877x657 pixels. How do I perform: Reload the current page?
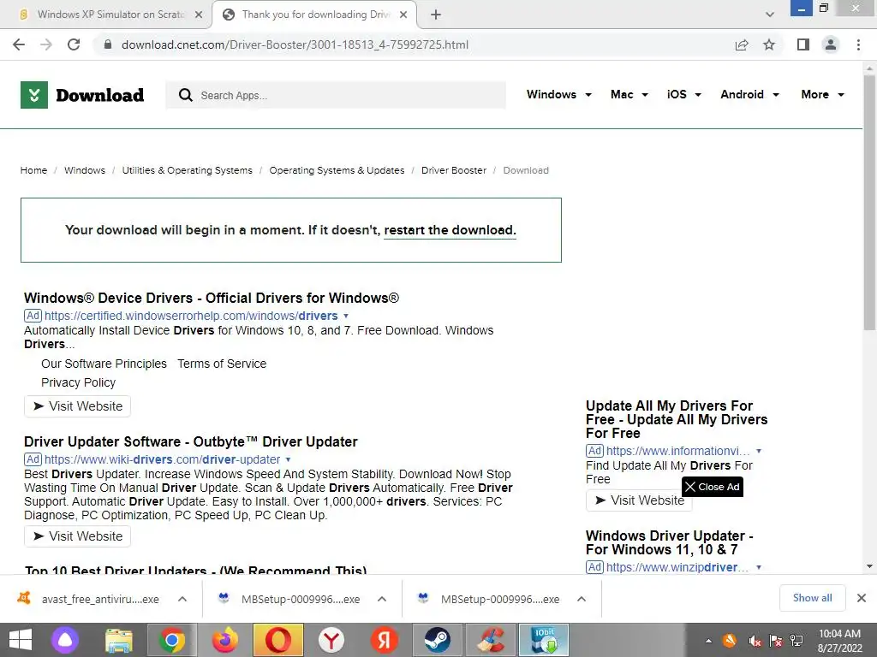point(74,44)
